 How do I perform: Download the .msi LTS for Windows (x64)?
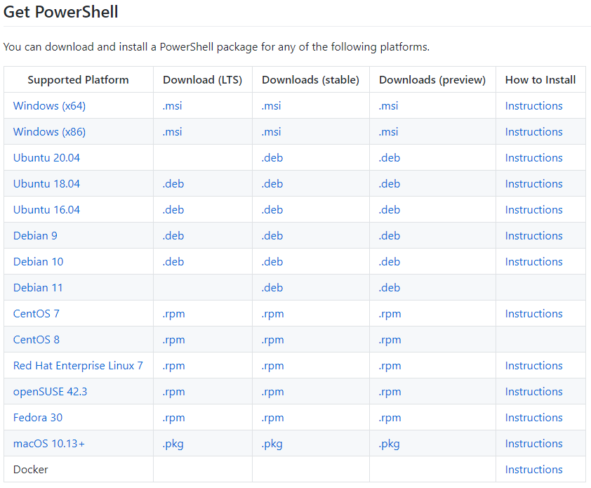click(x=172, y=105)
